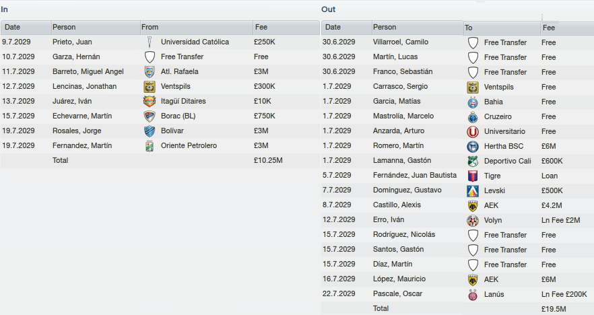Open player Barreto, Miguel Angel
The width and height of the screenshot is (594, 315).
click(x=88, y=71)
